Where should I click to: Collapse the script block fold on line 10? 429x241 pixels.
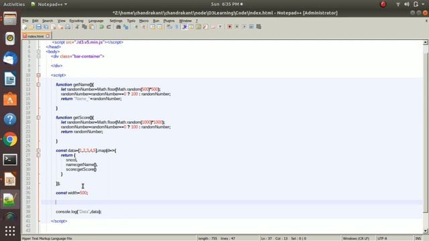pos(39,75)
